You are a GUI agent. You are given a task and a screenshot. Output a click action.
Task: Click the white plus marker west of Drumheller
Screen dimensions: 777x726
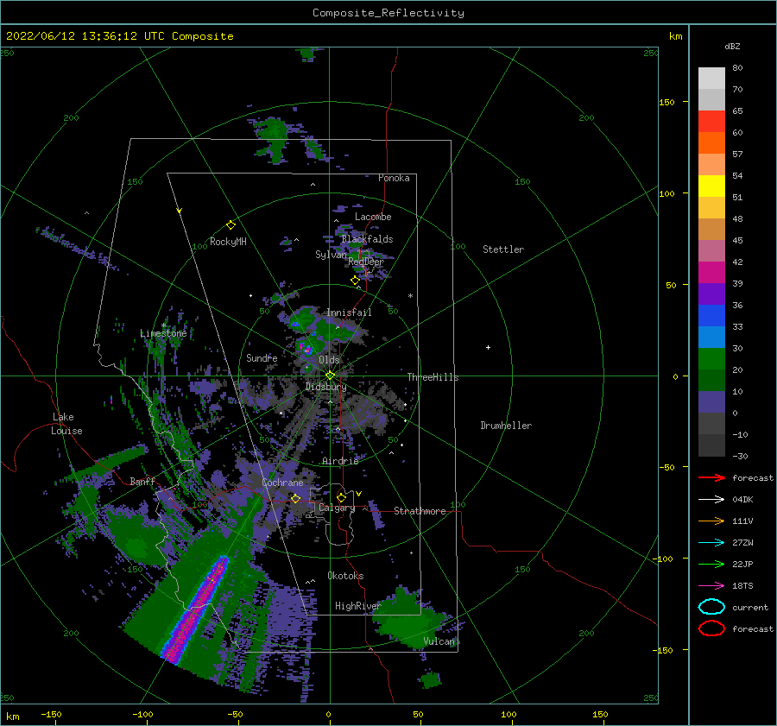pos(488,347)
